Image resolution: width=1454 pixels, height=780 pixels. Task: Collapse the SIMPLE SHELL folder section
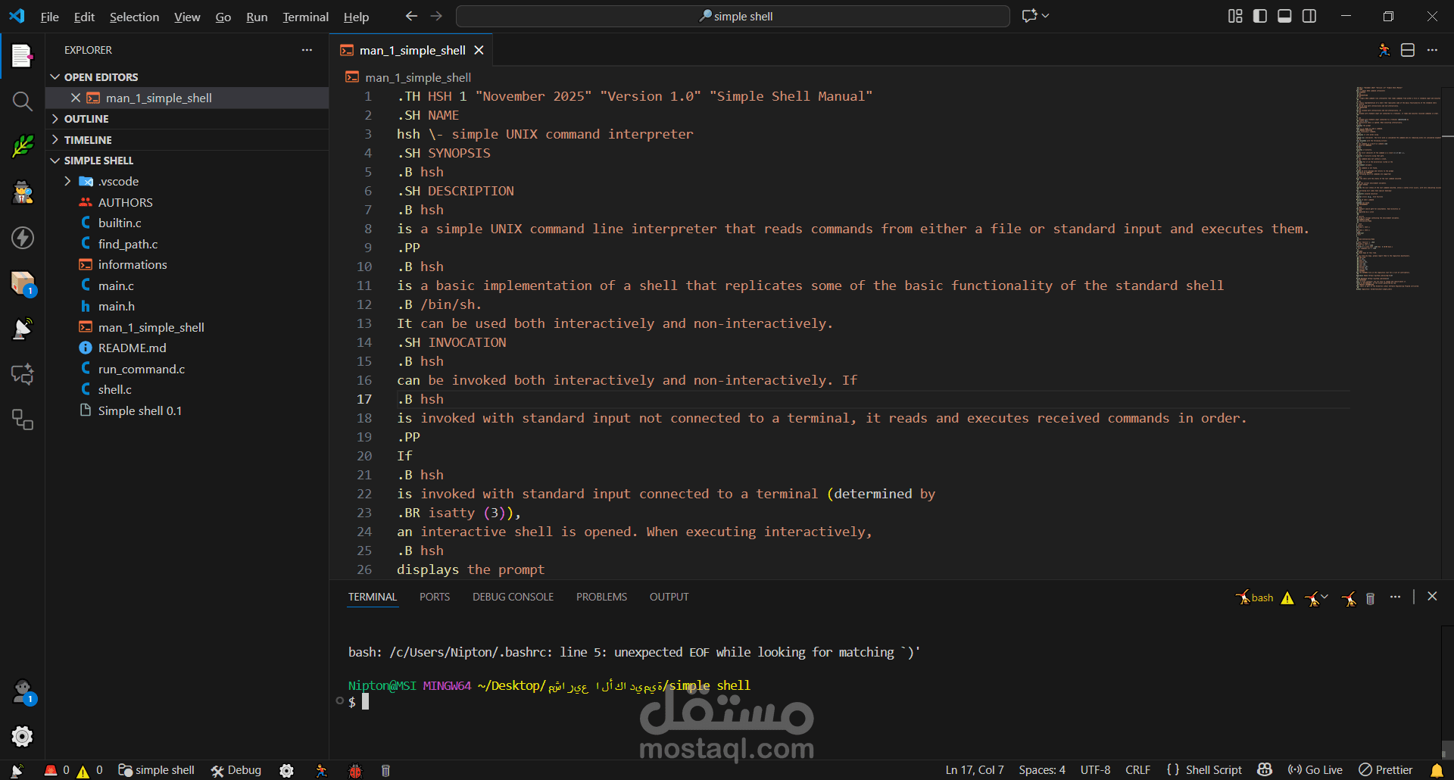point(187,161)
